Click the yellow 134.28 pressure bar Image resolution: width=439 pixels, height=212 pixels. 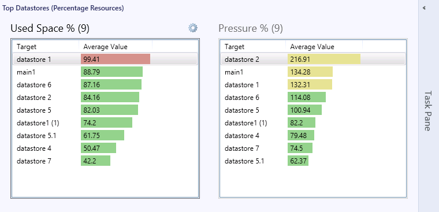click(310, 72)
